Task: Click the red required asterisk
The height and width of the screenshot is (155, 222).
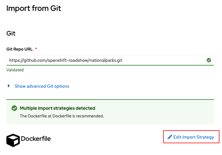Action: click(36, 49)
